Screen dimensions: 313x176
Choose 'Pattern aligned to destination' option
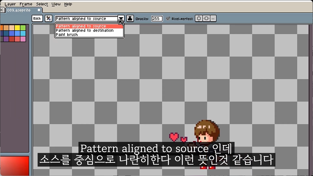point(89,30)
